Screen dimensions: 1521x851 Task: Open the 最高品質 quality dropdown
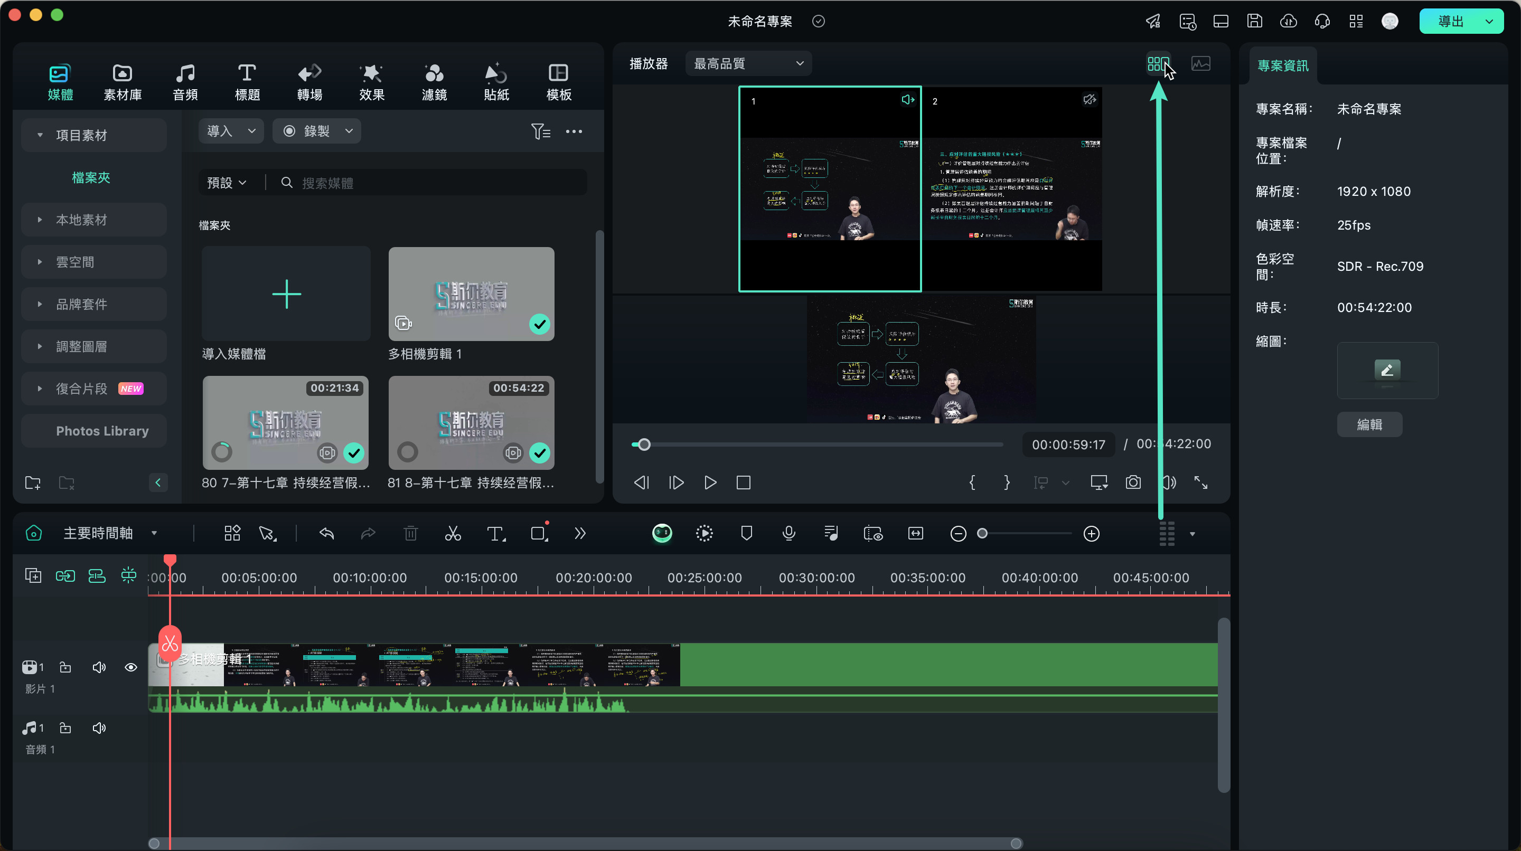(x=748, y=64)
